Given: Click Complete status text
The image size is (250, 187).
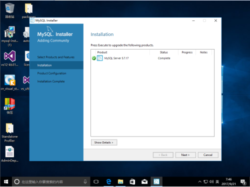Looking at the screenshot, I should pos(164,58).
